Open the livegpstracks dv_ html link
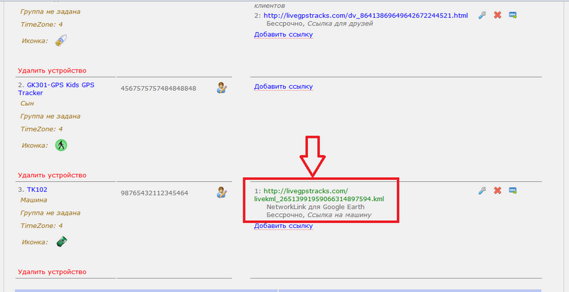Image resolution: width=569 pixels, height=292 pixels. [x=366, y=16]
